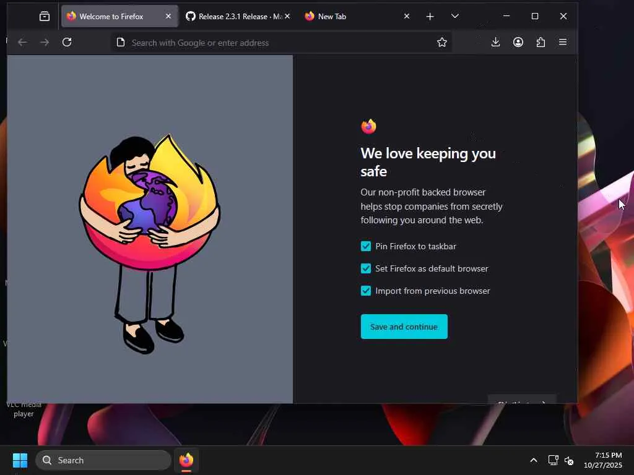Open the network status tray icon
This screenshot has width=634, height=475.
tap(553, 460)
